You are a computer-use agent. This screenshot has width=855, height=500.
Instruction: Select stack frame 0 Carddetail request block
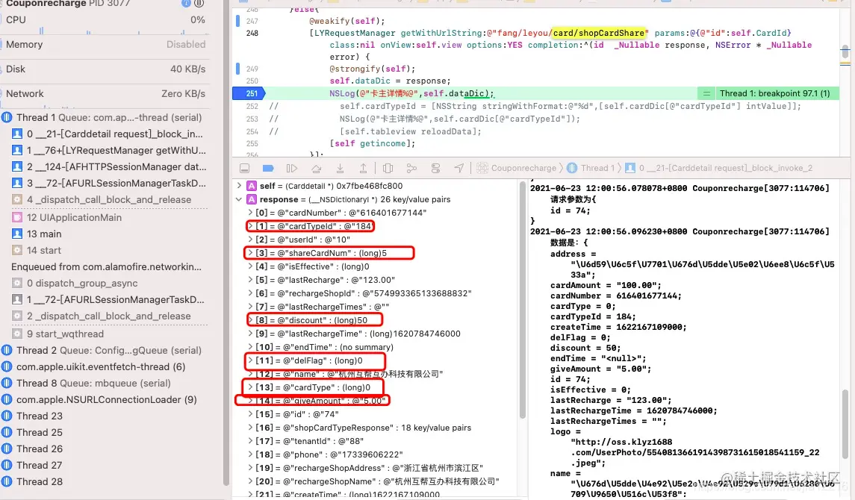coord(109,134)
